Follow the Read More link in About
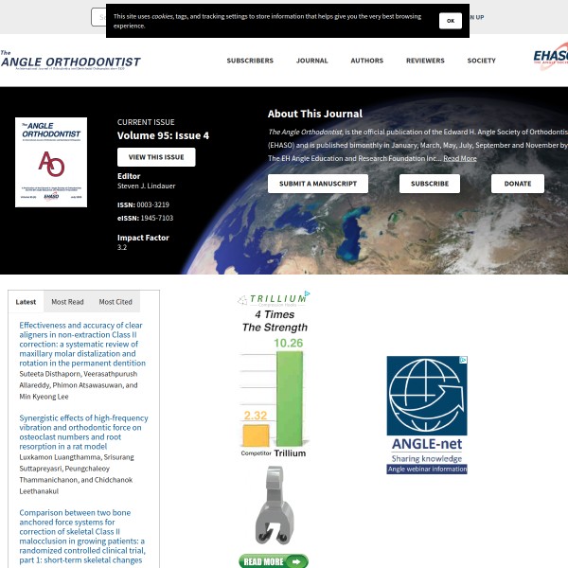568x568 pixels. (460, 158)
